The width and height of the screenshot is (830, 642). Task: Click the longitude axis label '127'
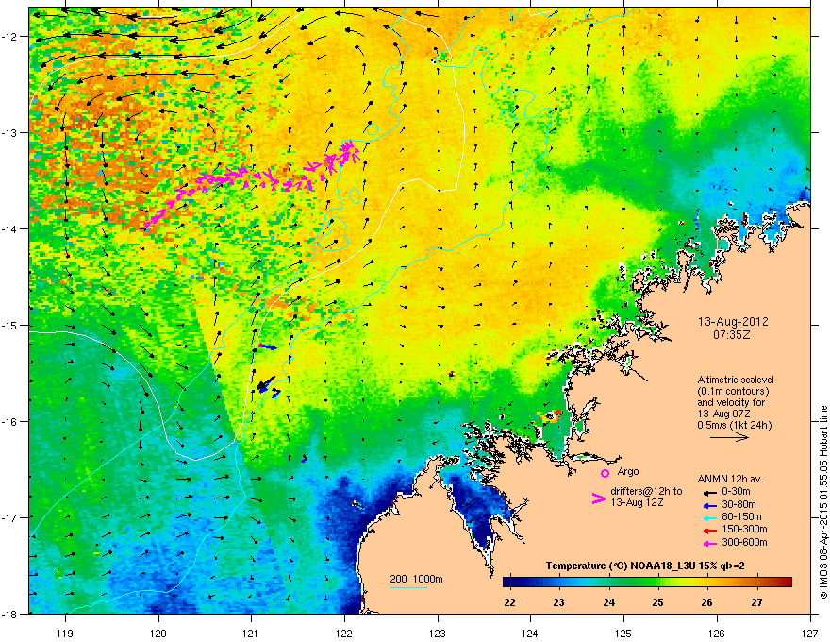coord(809,633)
